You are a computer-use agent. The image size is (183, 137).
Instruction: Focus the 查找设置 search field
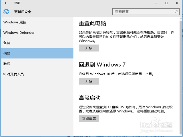(146, 12)
